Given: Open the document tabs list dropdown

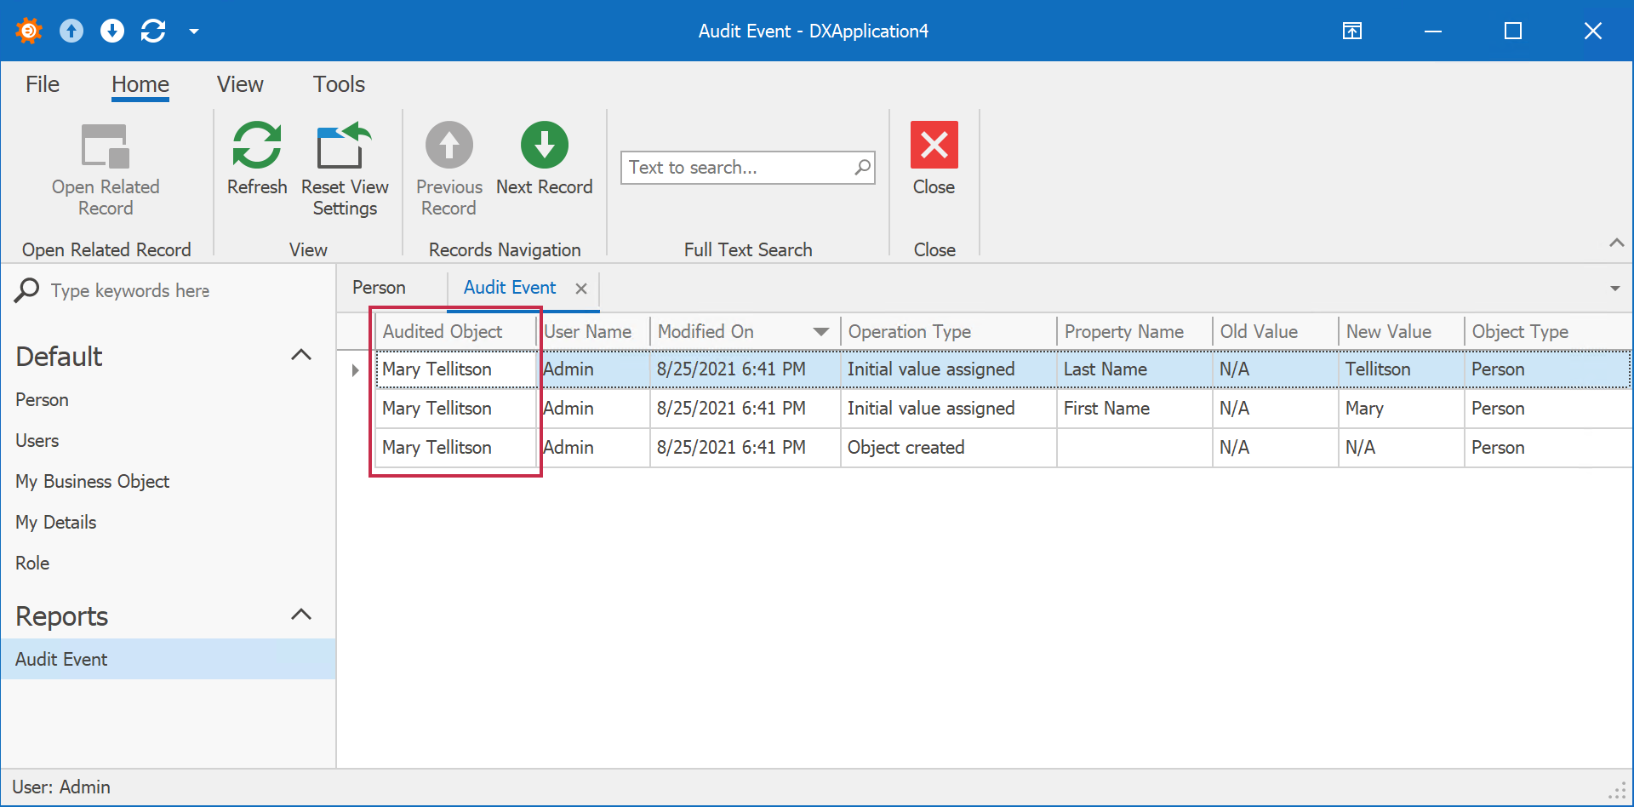Looking at the screenshot, I should 1614,289.
